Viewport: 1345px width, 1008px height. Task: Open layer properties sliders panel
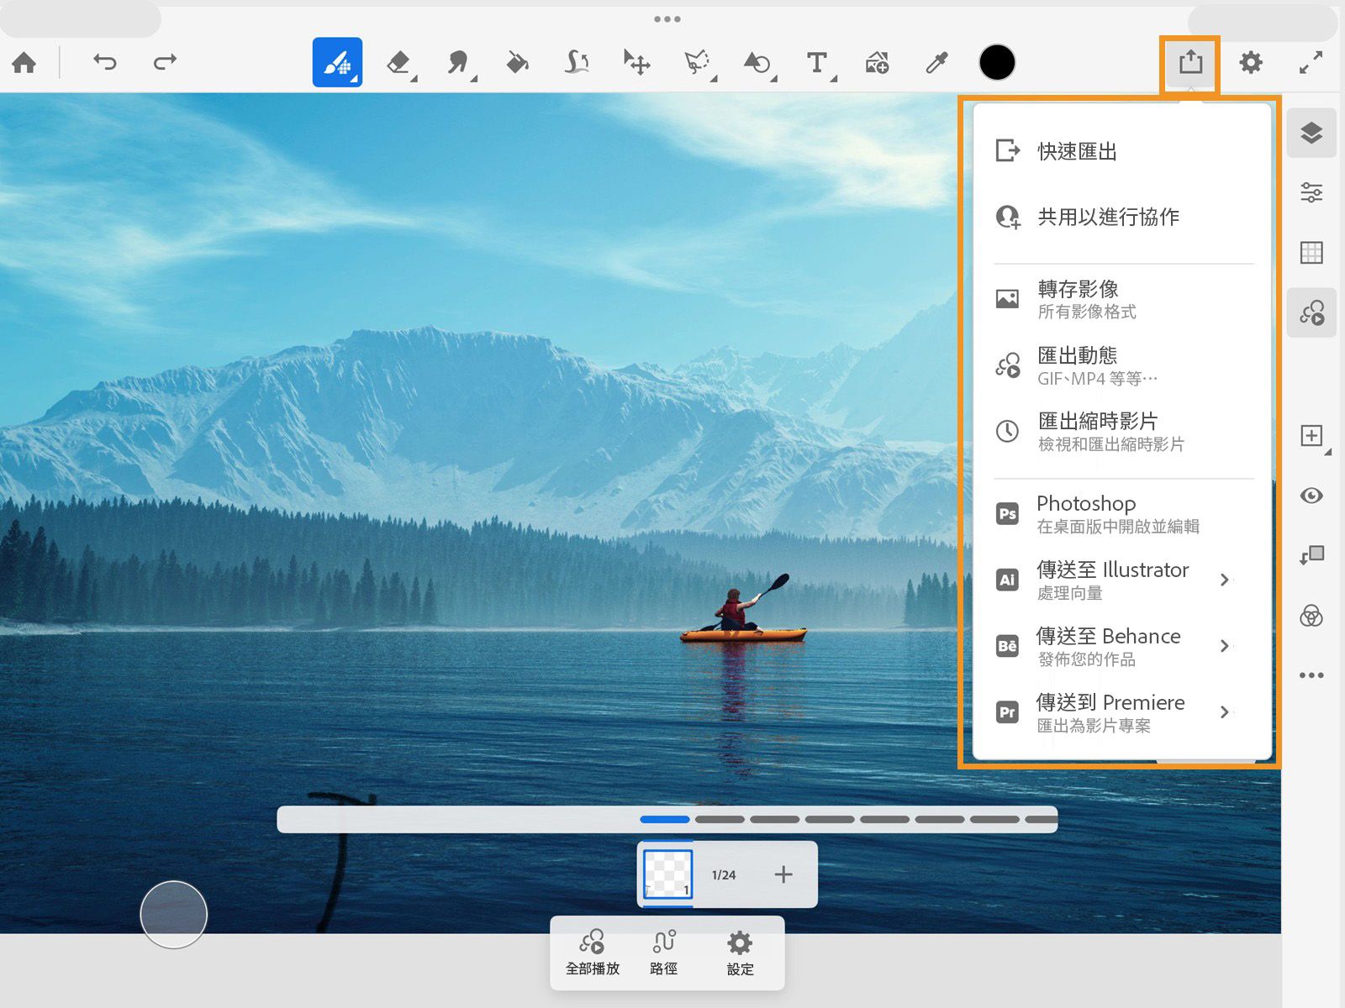pos(1311,192)
